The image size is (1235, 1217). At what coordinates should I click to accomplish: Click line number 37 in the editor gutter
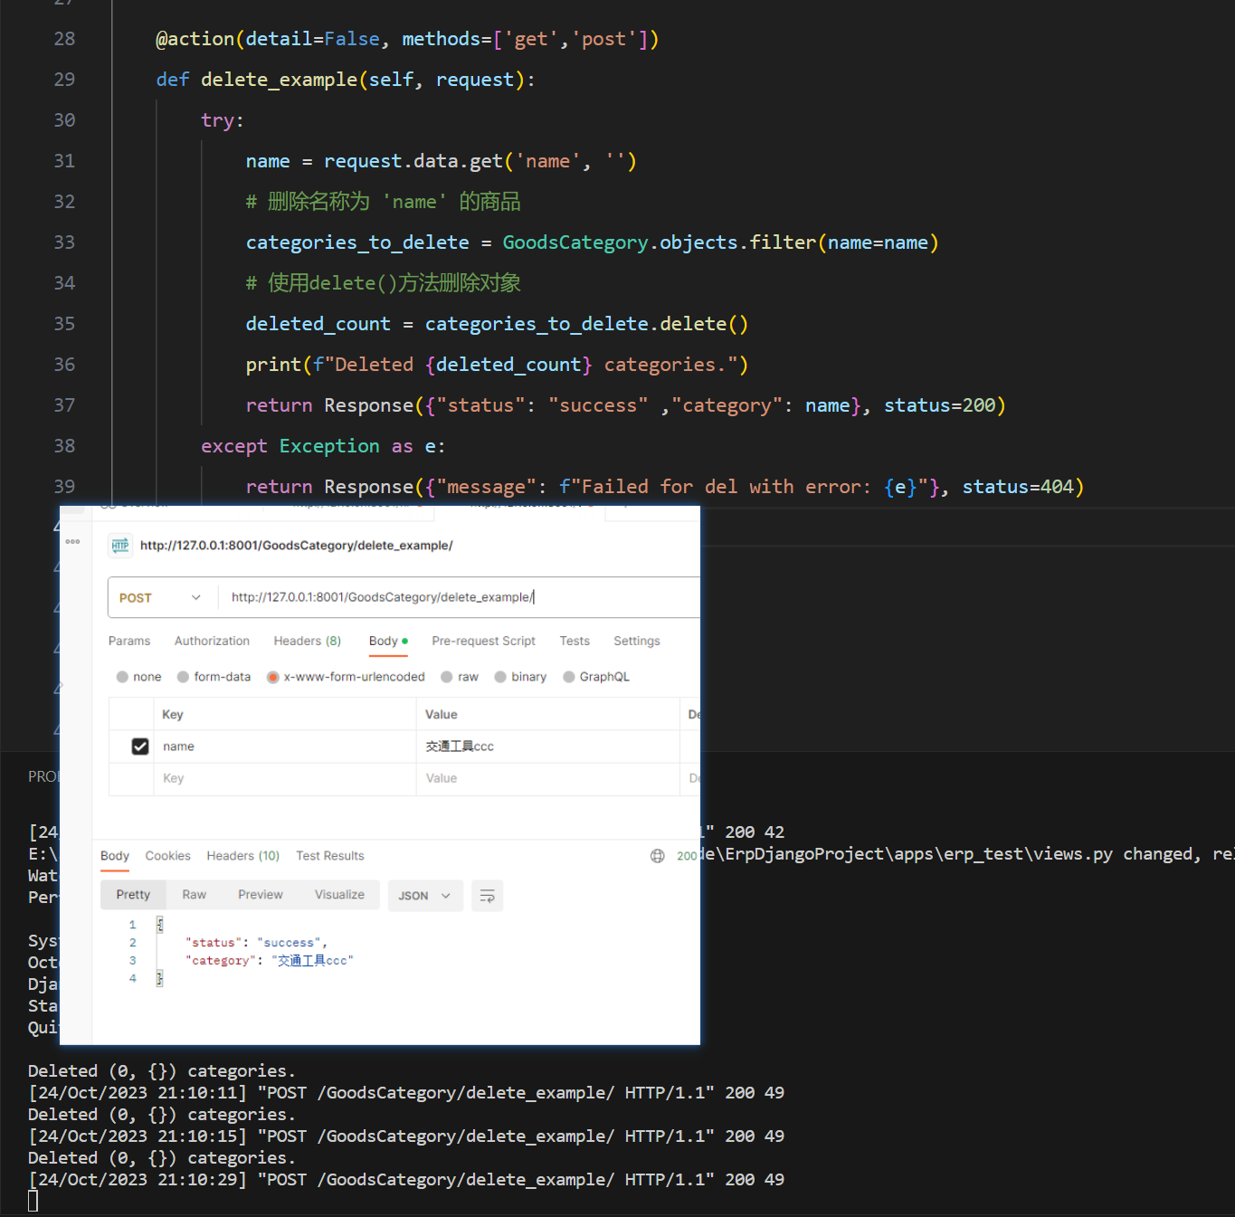[64, 405]
